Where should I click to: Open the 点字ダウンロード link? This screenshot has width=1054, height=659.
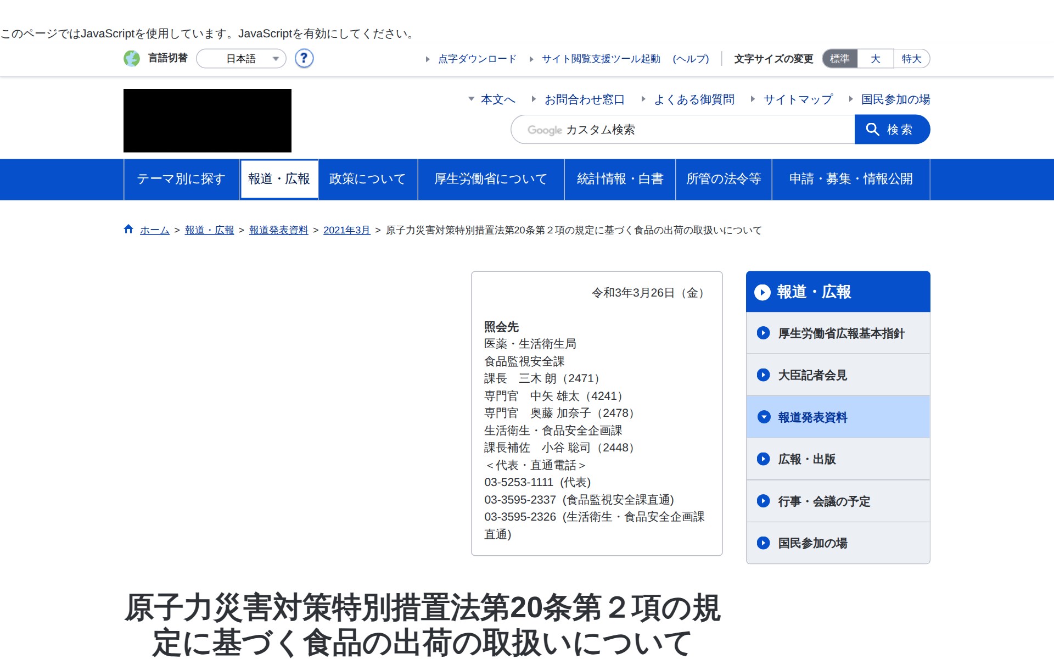[x=476, y=59]
